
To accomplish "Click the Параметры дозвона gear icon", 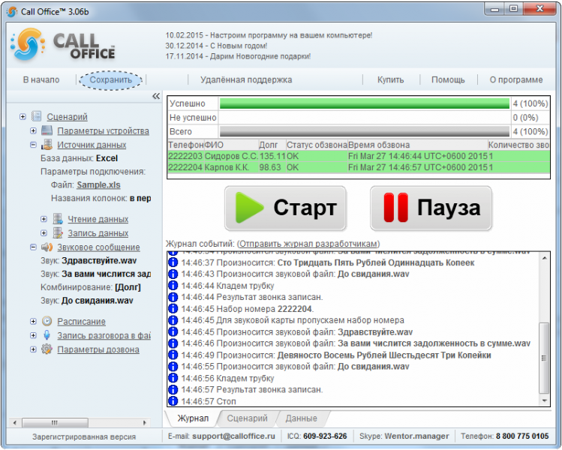I will 47,349.
